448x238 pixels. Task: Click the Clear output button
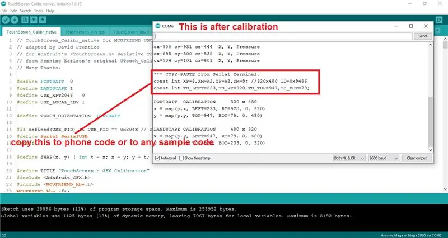pyautogui.click(x=417, y=158)
